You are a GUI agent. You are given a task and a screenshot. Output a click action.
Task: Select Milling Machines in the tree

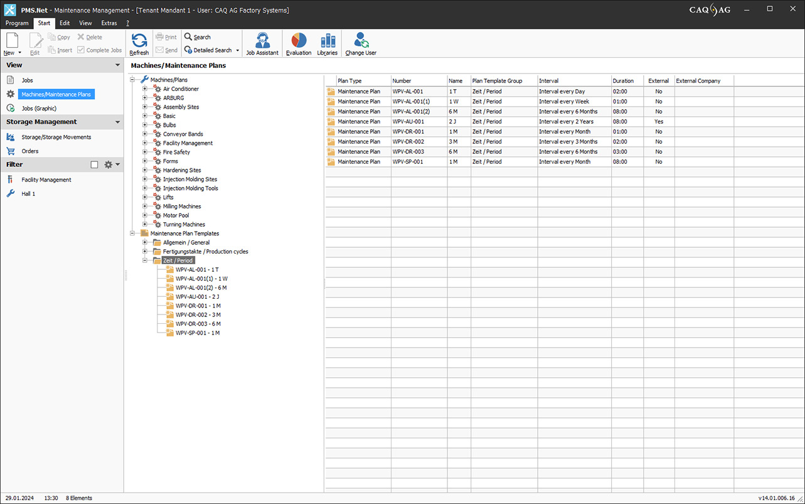[x=182, y=206]
